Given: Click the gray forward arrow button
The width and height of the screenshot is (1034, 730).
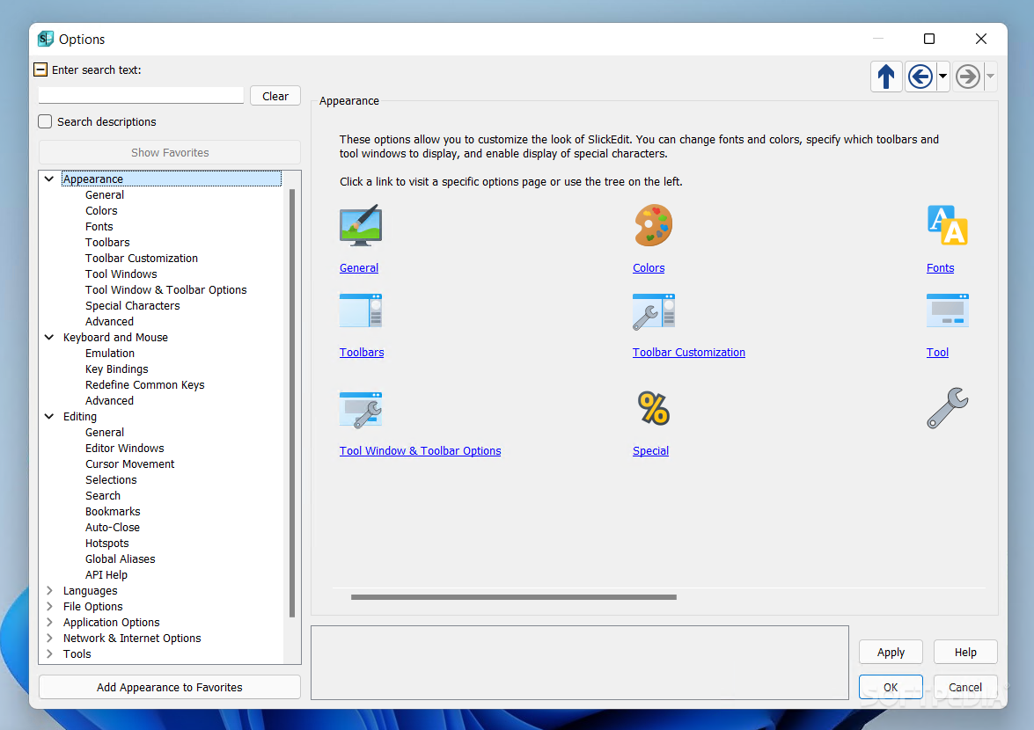Looking at the screenshot, I should click(x=968, y=77).
